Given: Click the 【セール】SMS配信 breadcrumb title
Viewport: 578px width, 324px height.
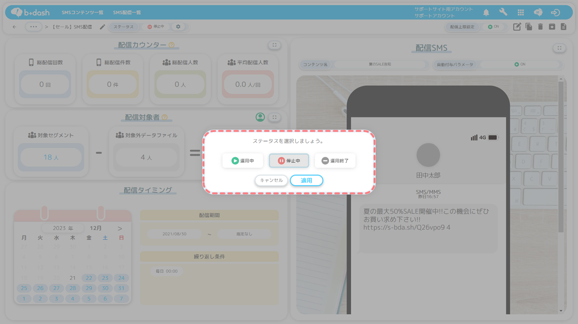Looking at the screenshot, I should (x=71, y=27).
